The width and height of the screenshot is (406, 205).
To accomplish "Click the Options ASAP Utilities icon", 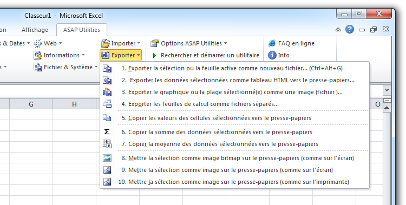I will (155, 43).
